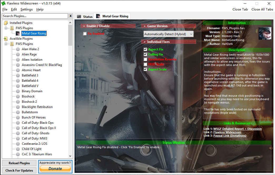Click the Installed Plugins folder icon
275x175 pixels.
pyautogui.click(x=6, y=23)
